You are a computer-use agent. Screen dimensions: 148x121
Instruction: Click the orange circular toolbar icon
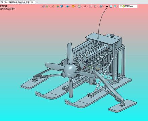point(73,6)
